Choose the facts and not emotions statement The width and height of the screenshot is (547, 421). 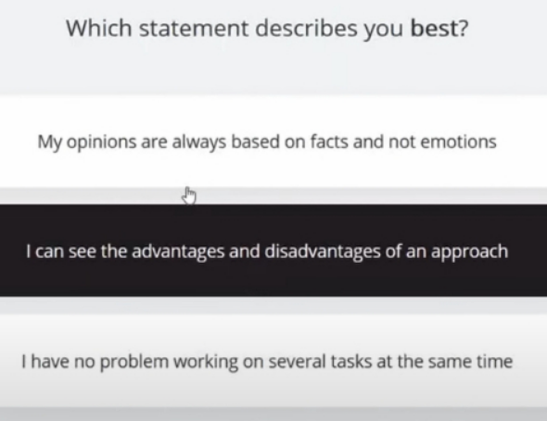pos(273,142)
